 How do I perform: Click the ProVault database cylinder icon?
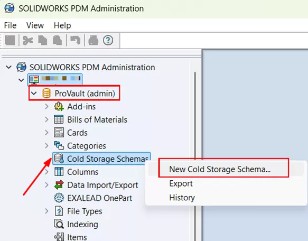46,93
